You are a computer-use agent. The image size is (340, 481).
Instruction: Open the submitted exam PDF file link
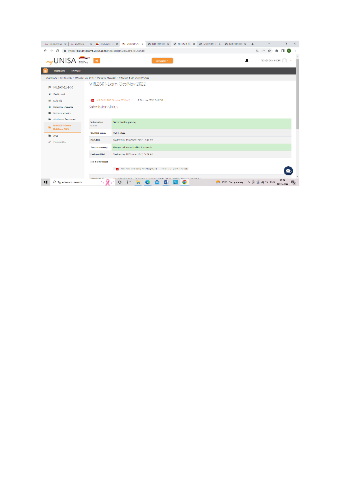click(x=139, y=169)
